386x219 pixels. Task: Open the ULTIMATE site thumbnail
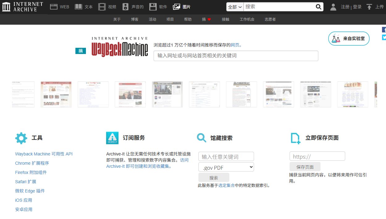241,94
